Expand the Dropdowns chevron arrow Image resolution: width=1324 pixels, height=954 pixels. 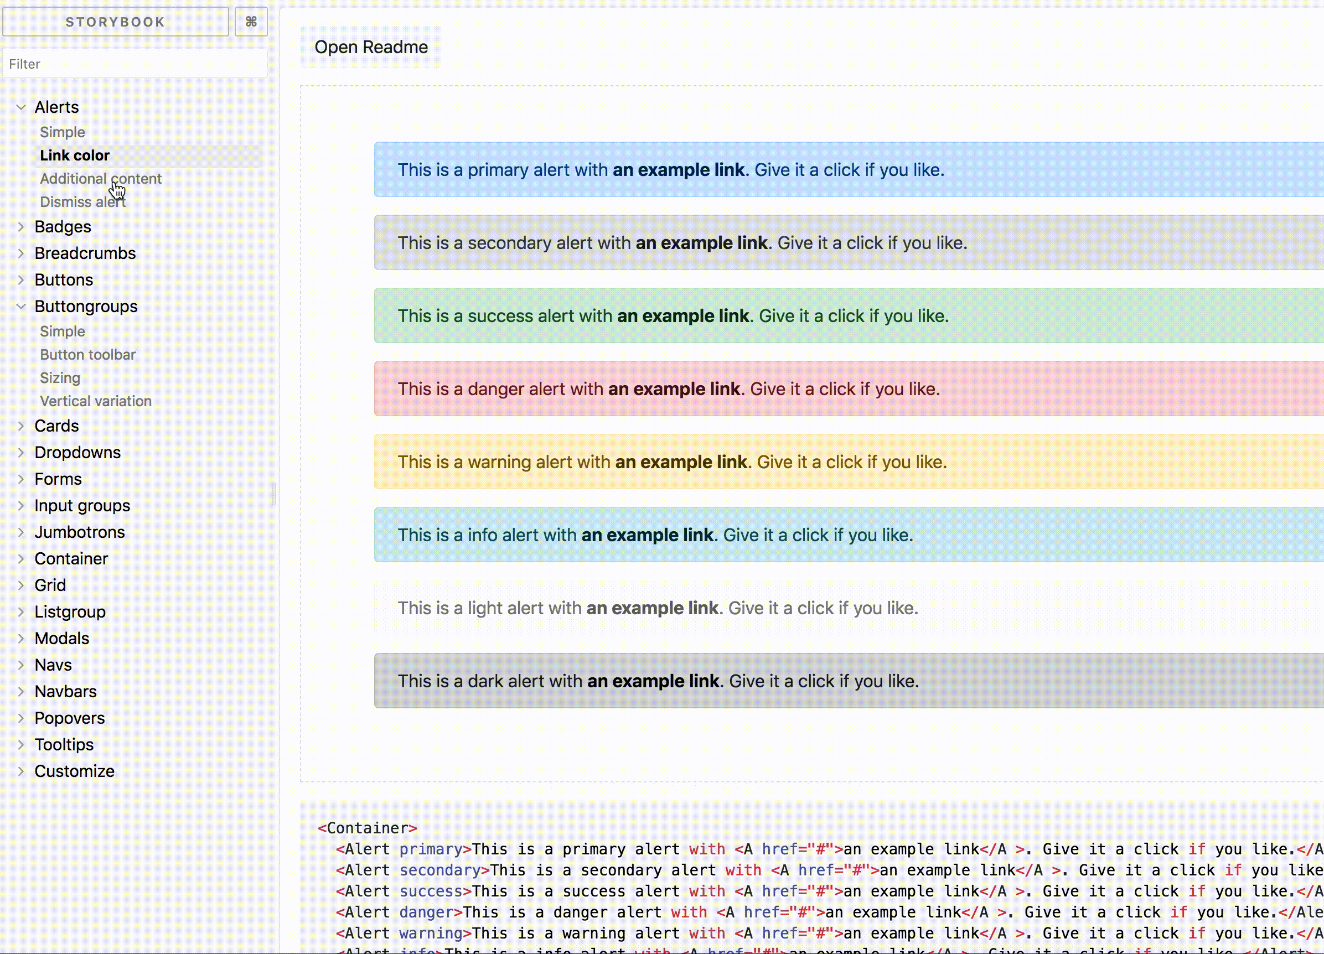[x=21, y=453]
